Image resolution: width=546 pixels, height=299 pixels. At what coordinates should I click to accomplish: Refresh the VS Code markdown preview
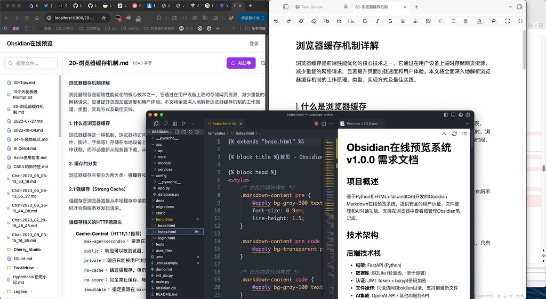454,134
